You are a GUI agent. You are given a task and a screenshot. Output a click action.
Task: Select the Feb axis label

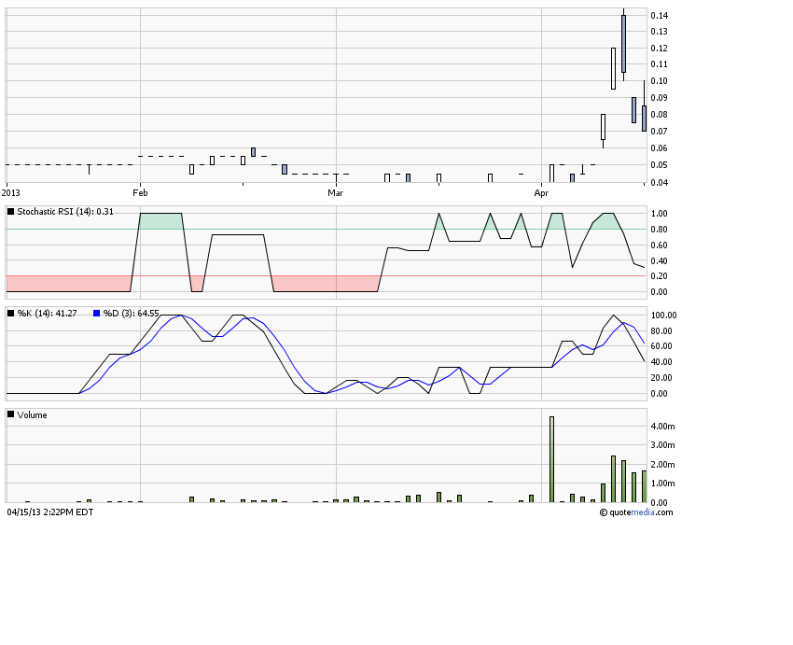140,193
